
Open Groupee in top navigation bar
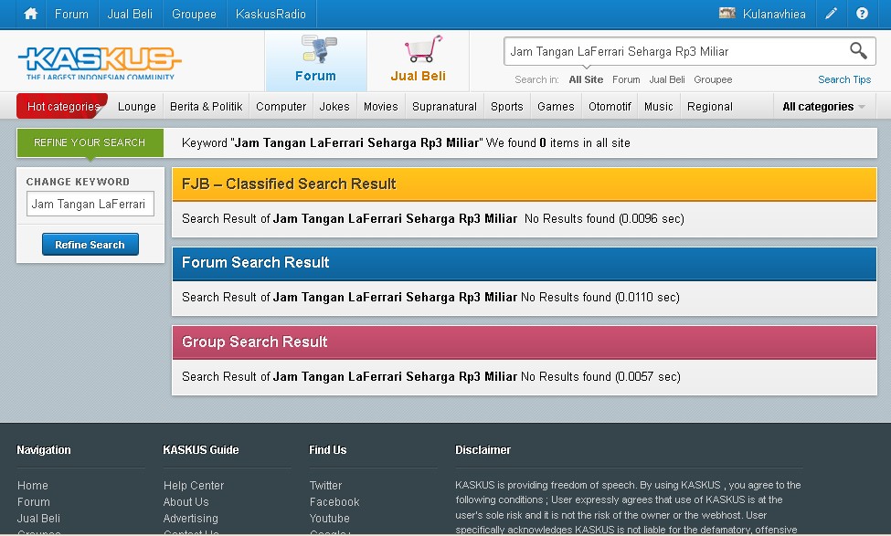pos(195,14)
